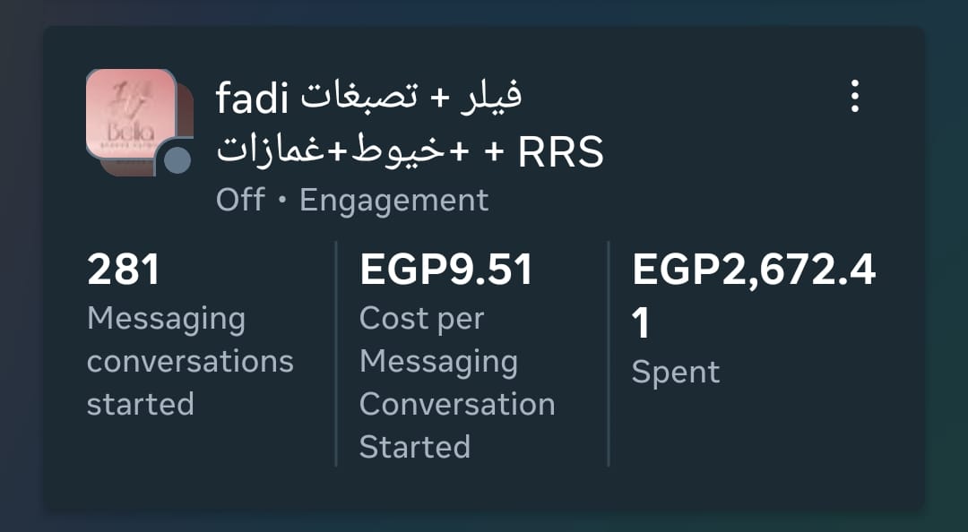Open the three-dot more options menu
This screenshot has width=968, height=532.
[x=854, y=97]
